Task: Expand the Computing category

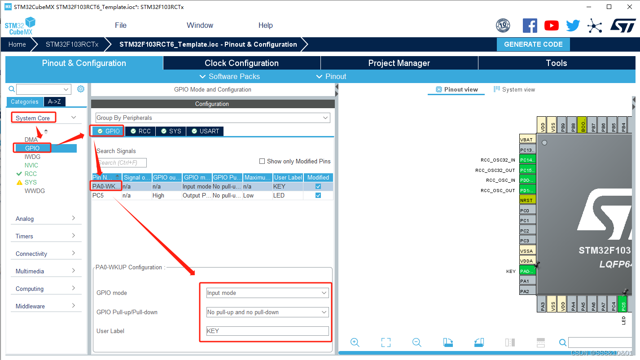Action: coord(74,288)
